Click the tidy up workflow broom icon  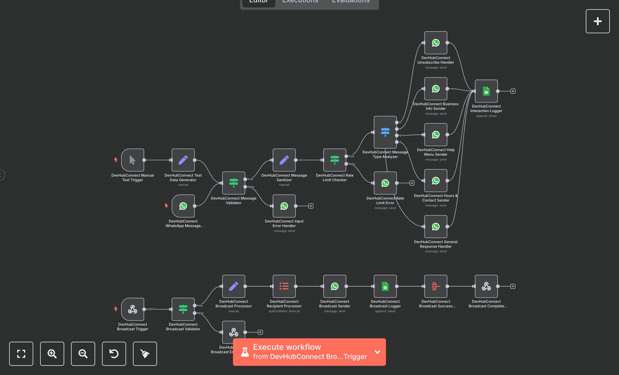[x=145, y=353]
